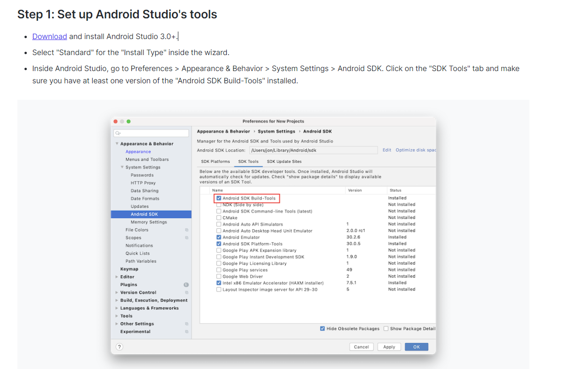Click the Apply button
The width and height of the screenshot is (568, 369).
tap(389, 347)
